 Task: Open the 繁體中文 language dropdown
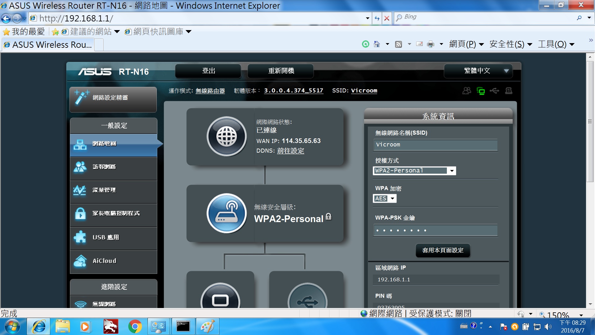tap(478, 71)
